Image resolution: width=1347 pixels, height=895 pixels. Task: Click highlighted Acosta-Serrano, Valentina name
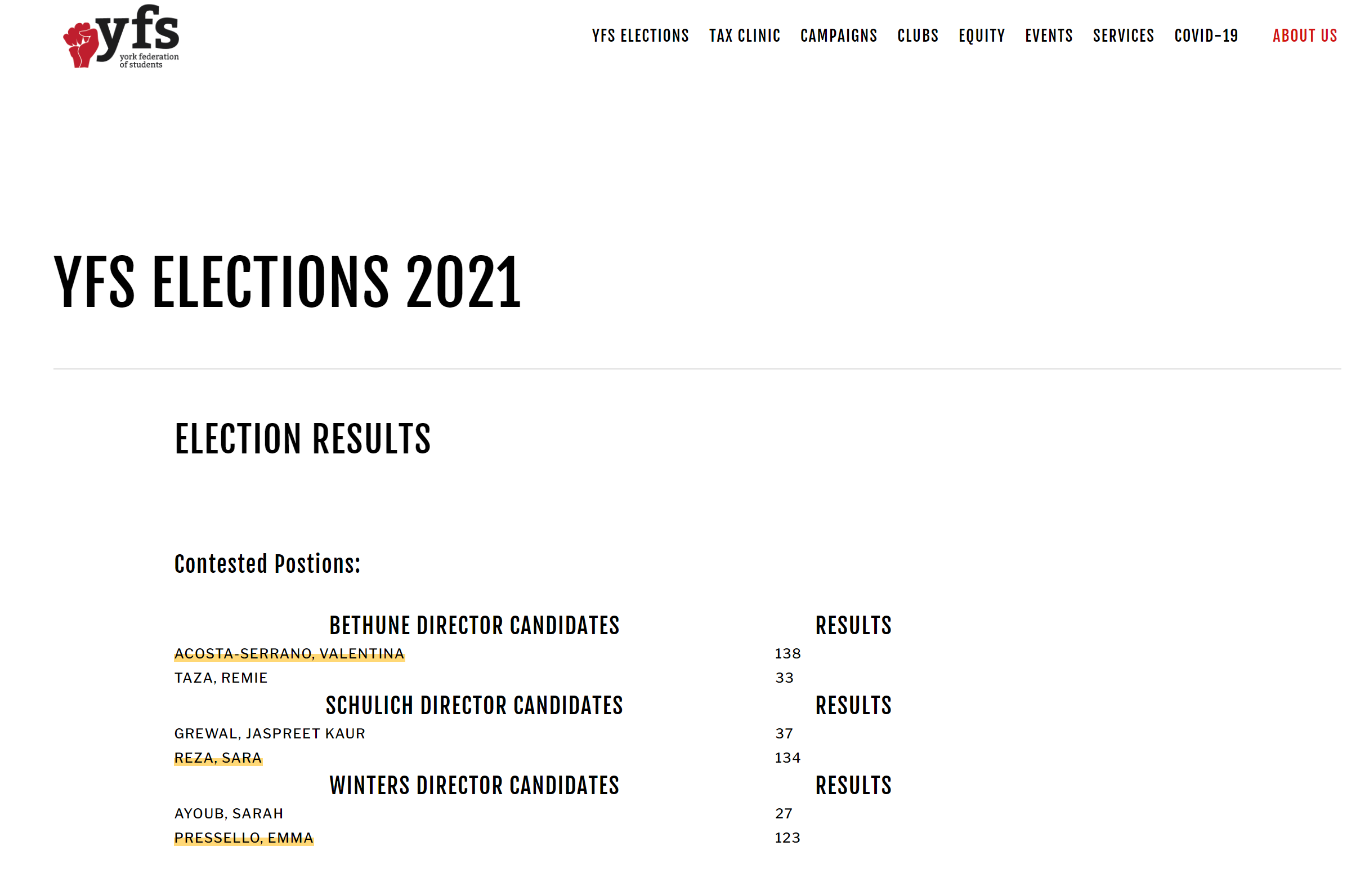coord(289,653)
